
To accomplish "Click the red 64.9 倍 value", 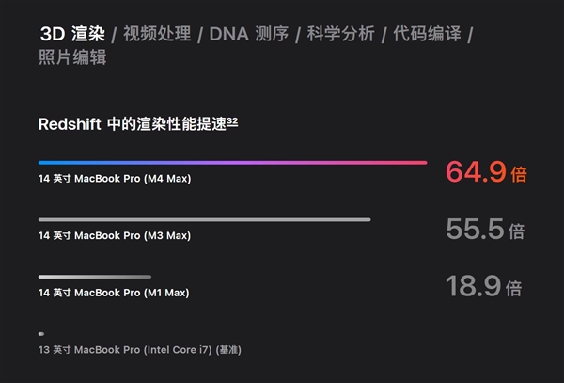I will click(x=485, y=173).
